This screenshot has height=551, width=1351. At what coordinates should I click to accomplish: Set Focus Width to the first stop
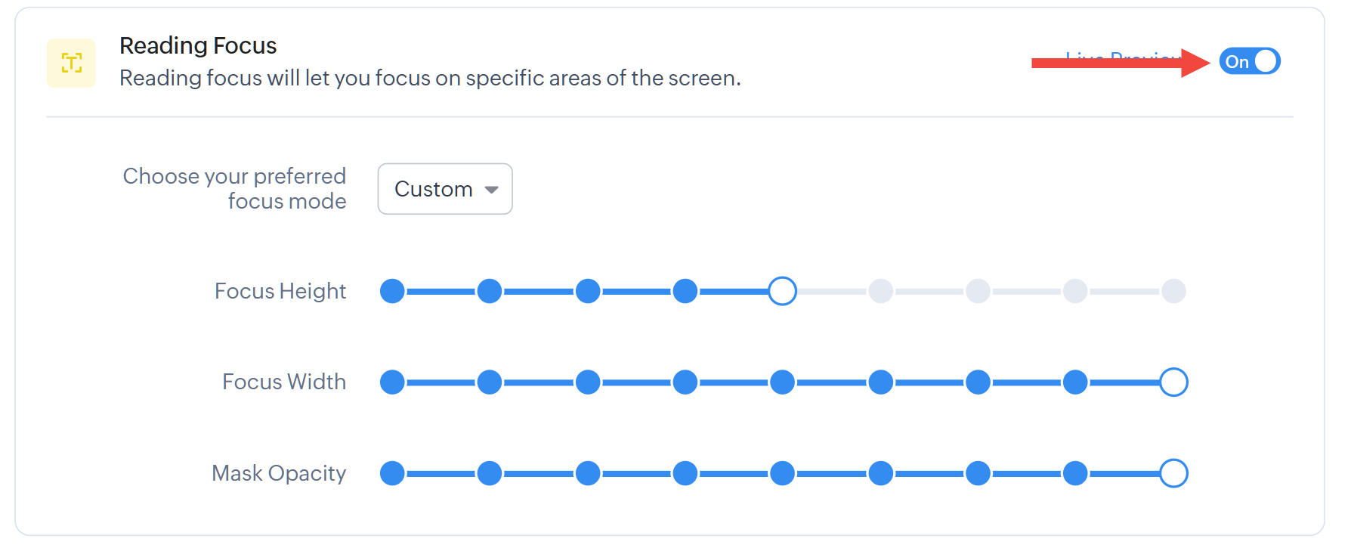pos(392,382)
